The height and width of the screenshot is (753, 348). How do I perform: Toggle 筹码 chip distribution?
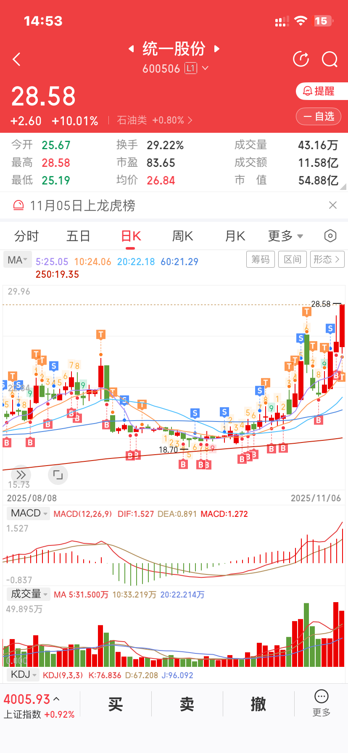(261, 259)
